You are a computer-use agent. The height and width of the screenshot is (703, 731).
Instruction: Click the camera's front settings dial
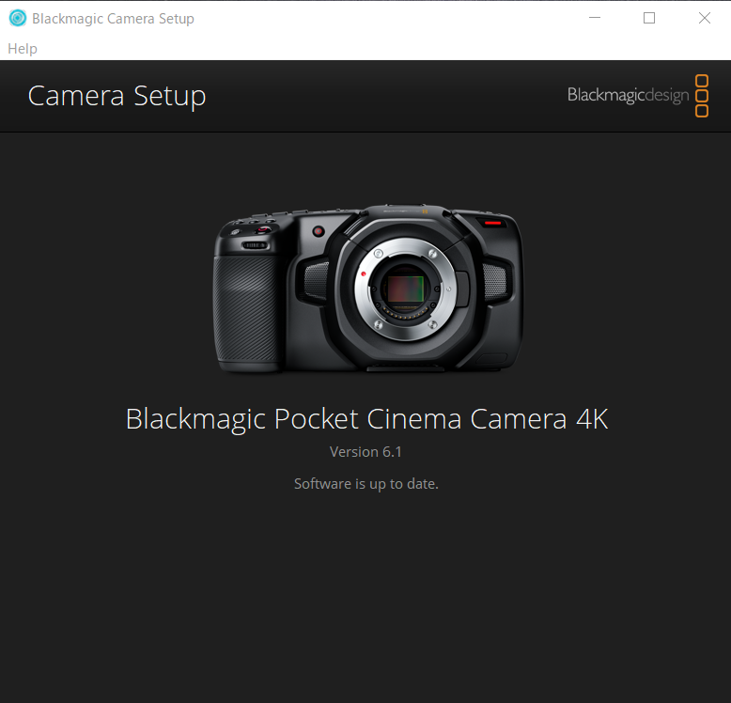pyautogui.click(x=256, y=245)
